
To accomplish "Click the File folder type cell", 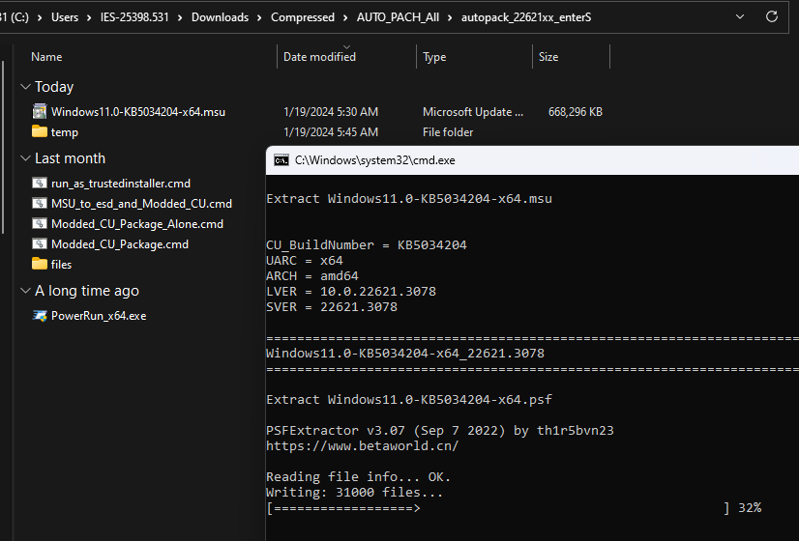I will point(448,132).
